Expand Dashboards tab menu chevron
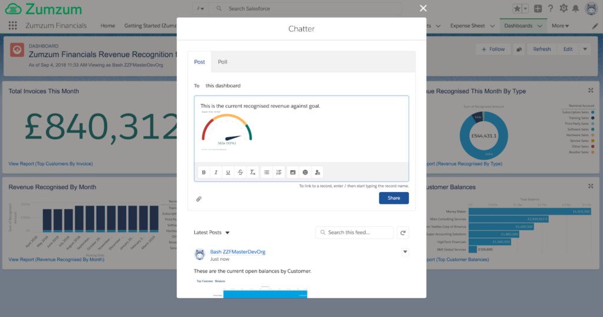Screen dimensions: 603x317 pos(539,26)
